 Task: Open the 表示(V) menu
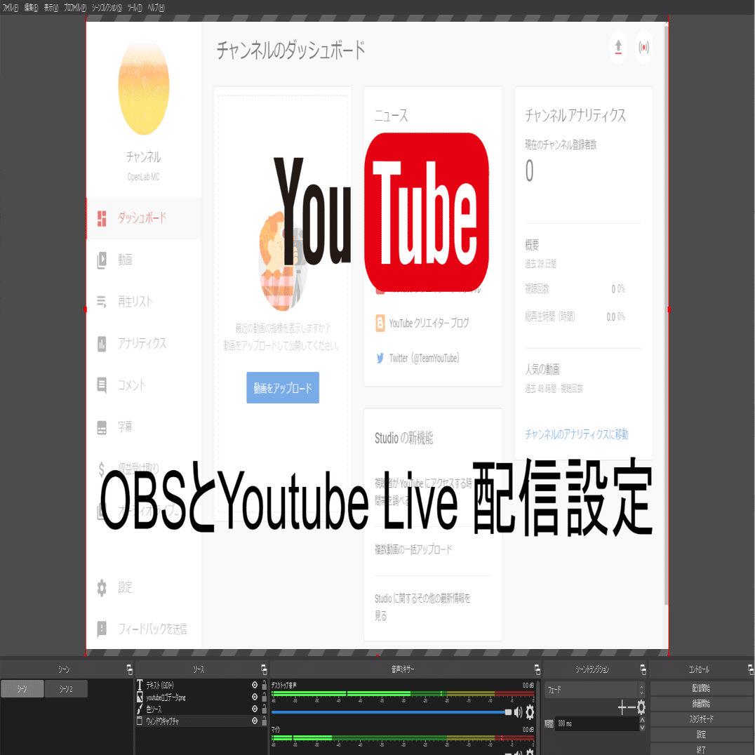(51, 8)
